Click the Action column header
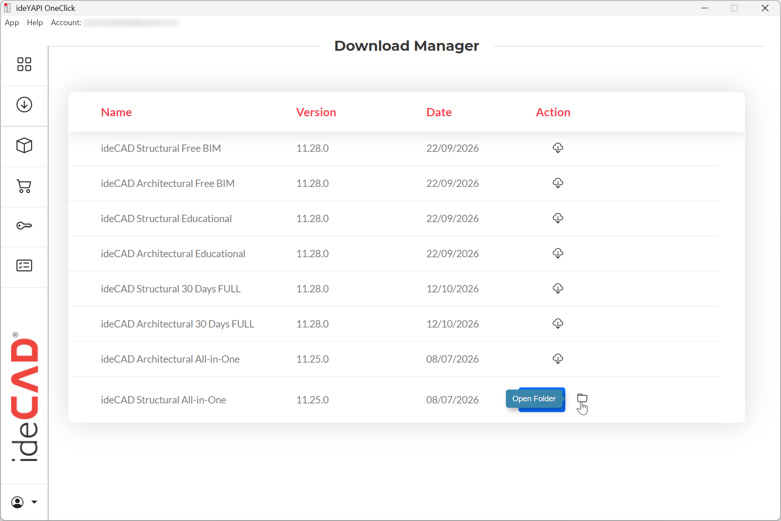The width and height of the screenshot is (781, 521). coord(553,112)
